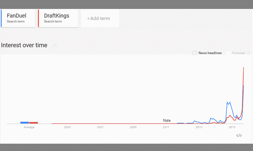The width and height of the screenshot is (253, 151).
Task: Click the 2015 axis label
Action: pyautogui.click(x=232, y=127)
